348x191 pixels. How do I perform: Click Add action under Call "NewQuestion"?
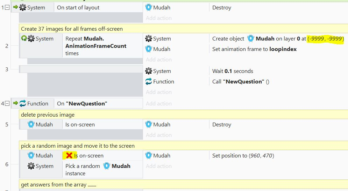tap(159, 92)
